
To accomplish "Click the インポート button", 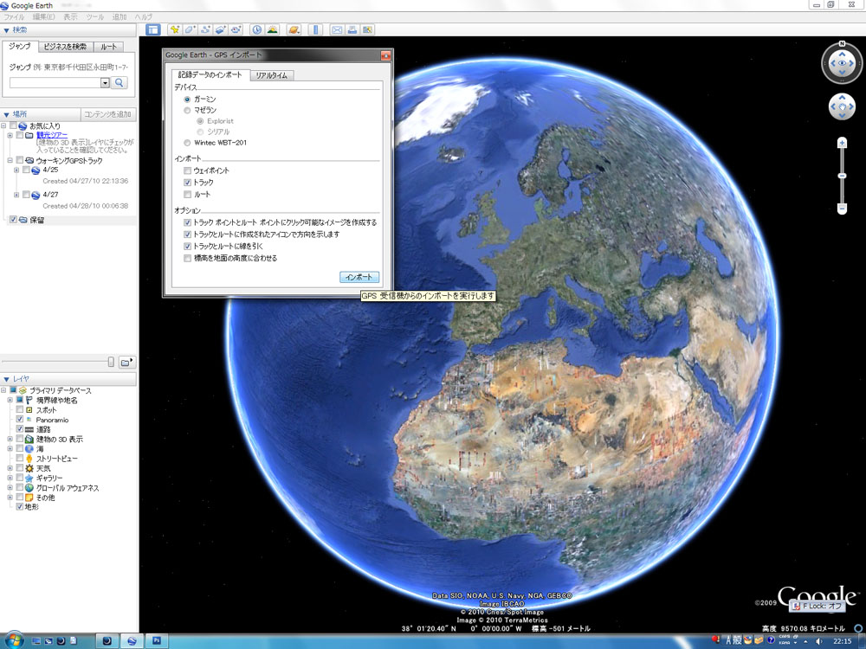I will coord(359,277).
